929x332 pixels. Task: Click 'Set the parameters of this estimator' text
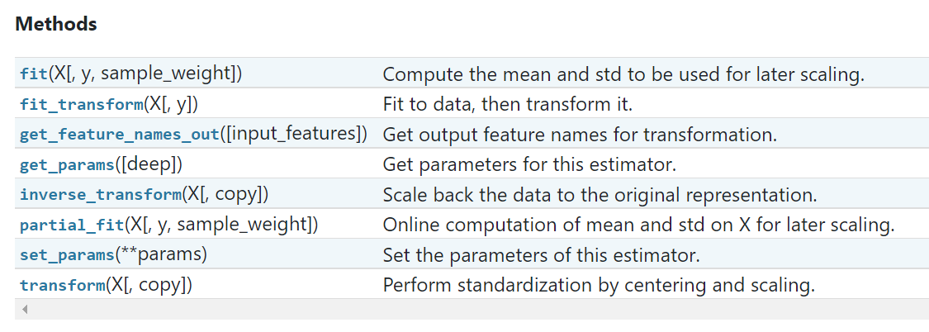coord(542,255)
